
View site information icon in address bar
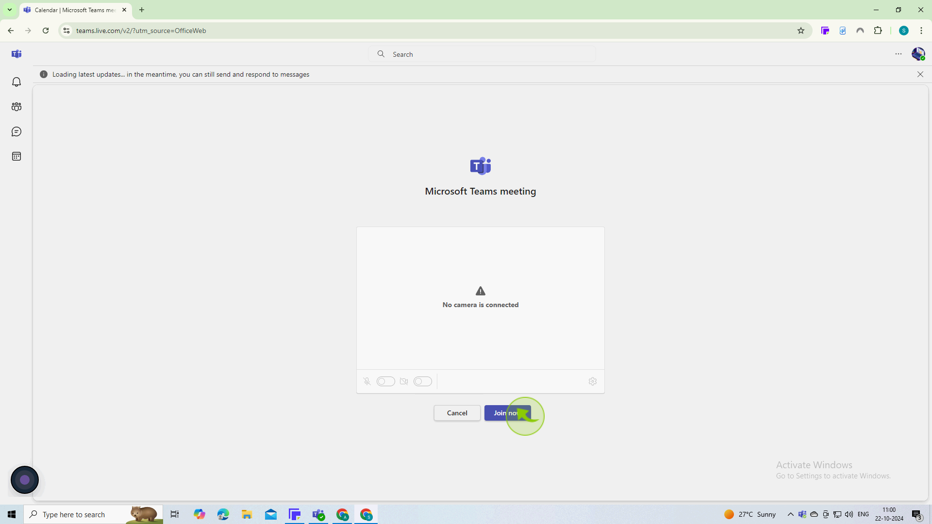[67, 31]
